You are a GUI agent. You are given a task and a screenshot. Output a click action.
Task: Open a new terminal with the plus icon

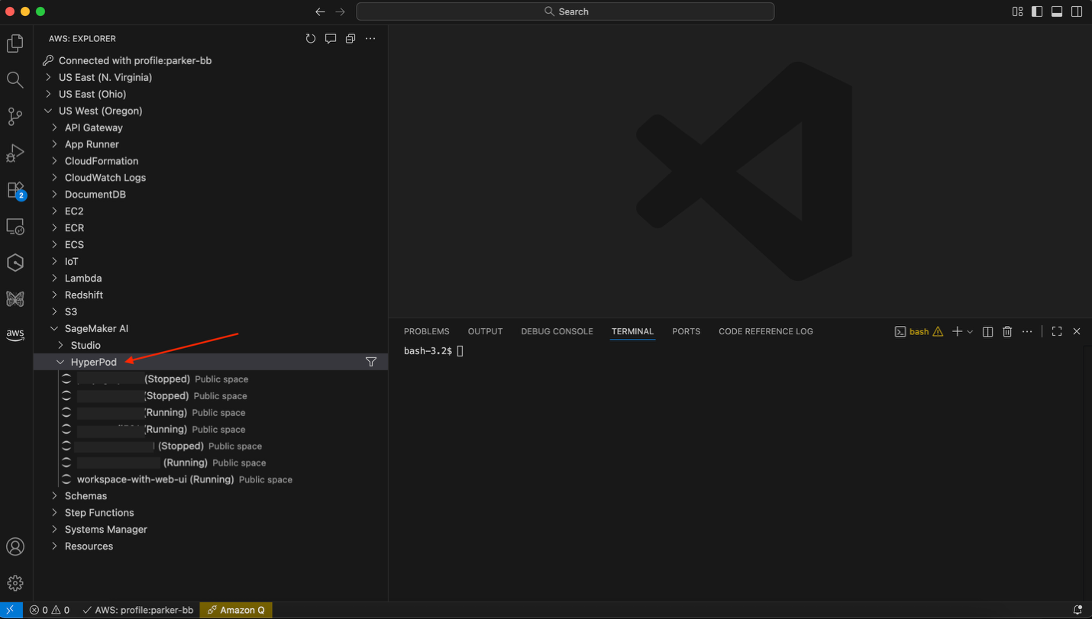(957, 331)
